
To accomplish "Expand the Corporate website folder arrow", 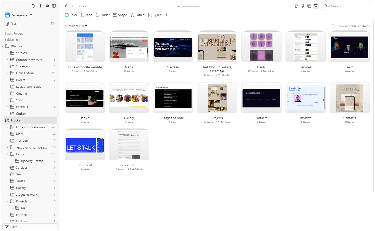I will click(x=8, y=60).
